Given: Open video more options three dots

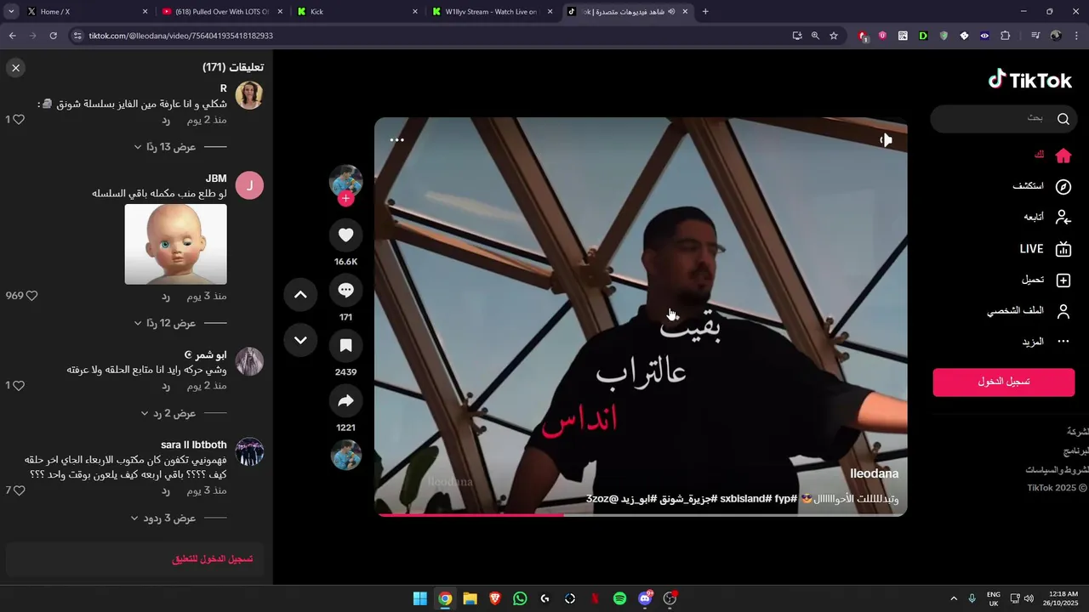Looking at the screenshot, I should coord(396,139).
